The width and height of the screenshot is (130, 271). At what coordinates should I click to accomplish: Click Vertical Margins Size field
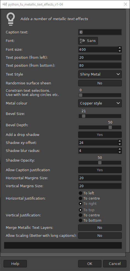pyautogui.click(x=100, y=186)
